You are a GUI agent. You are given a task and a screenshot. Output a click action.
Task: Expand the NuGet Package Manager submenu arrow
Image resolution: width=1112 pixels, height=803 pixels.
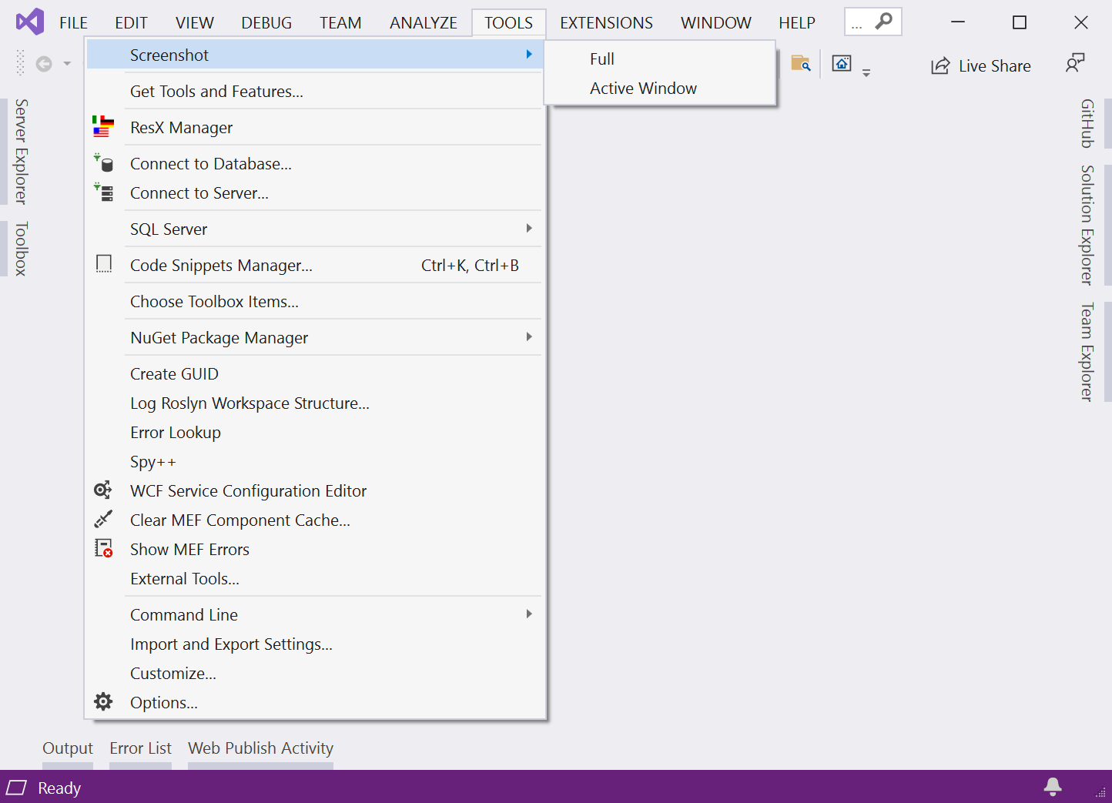529,336
